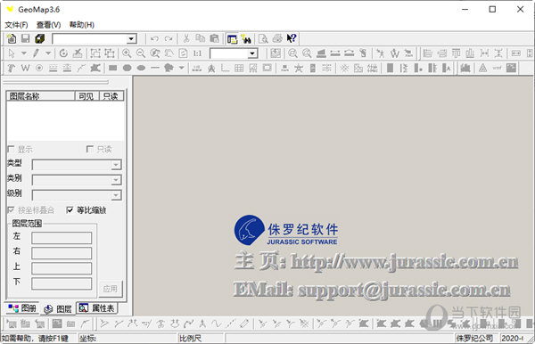The image size is (535, 344).
Task: Click the Paste clipboard icon
Action: (x=214, y=38)
